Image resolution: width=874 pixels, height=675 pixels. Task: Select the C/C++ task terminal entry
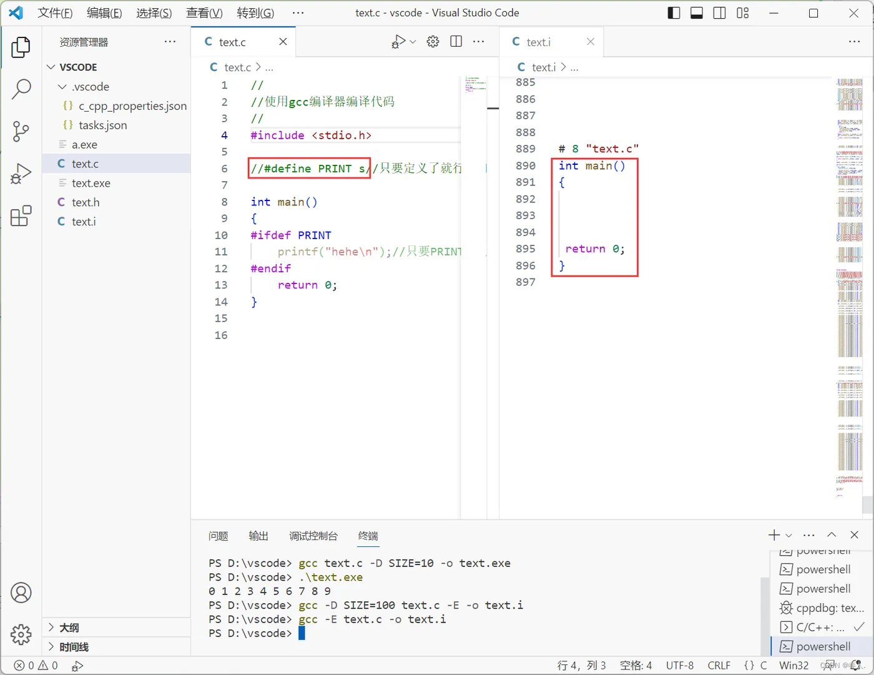point(822,627)
